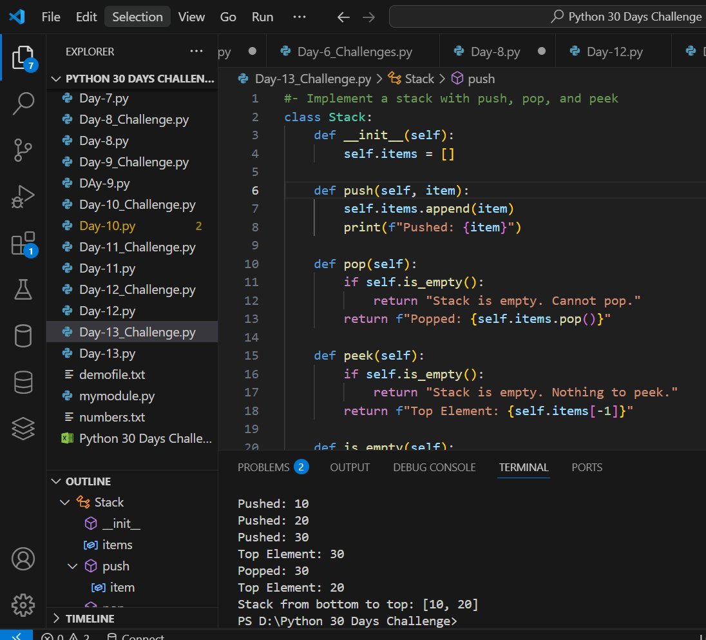Click the remote window icon in status bar
This screenshot has height=640, width=706.
point(17,635)
